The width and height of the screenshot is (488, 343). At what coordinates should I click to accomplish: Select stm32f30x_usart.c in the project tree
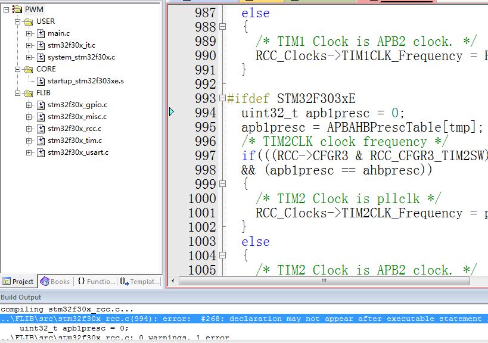tap(78, 152)
